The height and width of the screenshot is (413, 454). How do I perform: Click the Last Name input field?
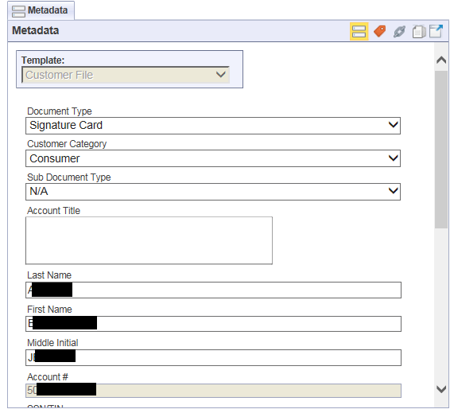(213, 290)
